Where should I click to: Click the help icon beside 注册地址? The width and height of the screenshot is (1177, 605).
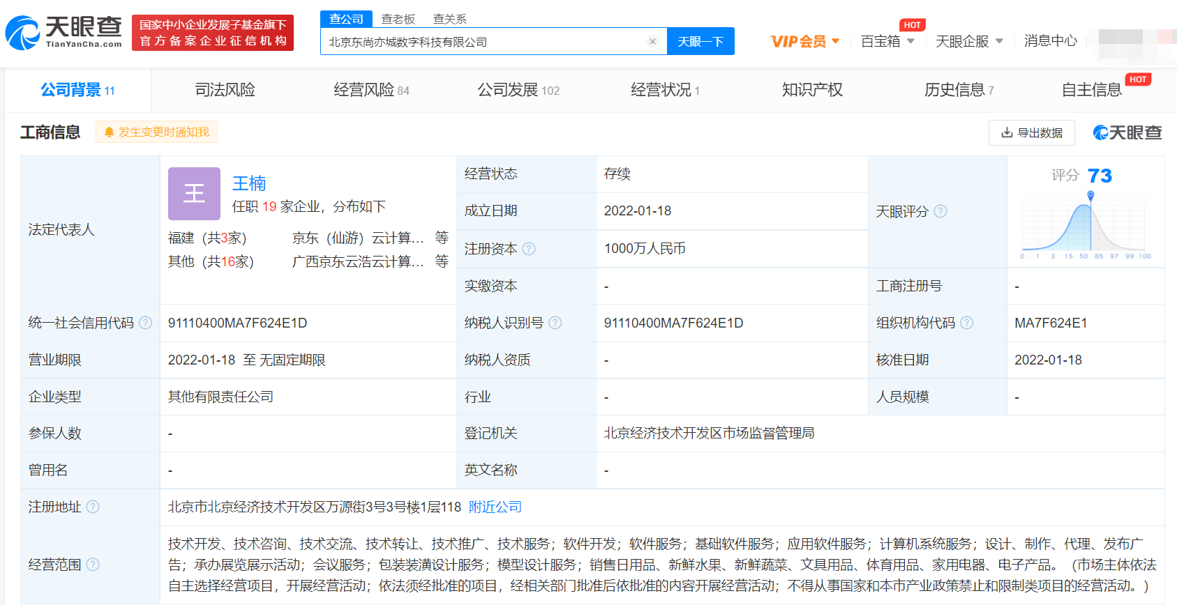pyautogui.click(x=92, y=507)
